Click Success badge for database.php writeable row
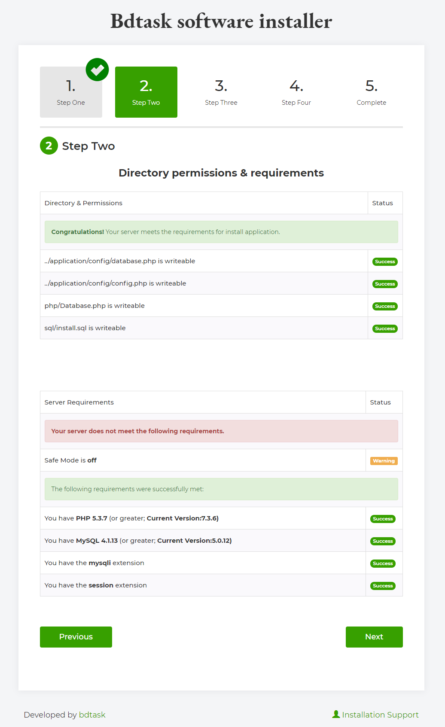This screenshot has height=727, width=445. click(385, 262)
